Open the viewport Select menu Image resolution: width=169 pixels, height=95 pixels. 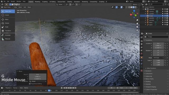click(x=20, y=7)
